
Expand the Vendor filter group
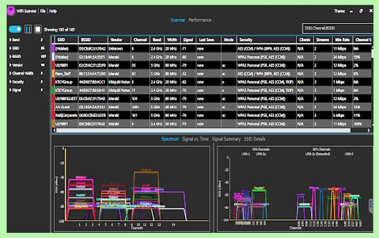pyautogui.click(x=10, y=65)
